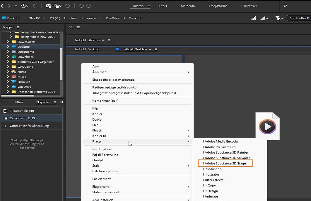
Task: Show more workspaces with the top double-chevron
Action: (x=285, y=6)
